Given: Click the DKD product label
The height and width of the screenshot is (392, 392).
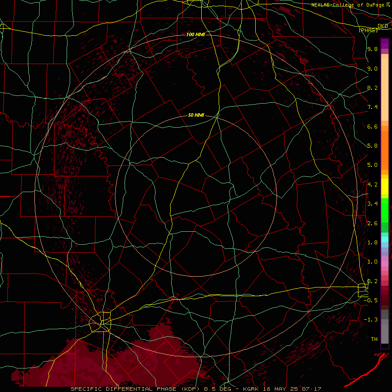Looking at the screenshot, I should (383, 26).
